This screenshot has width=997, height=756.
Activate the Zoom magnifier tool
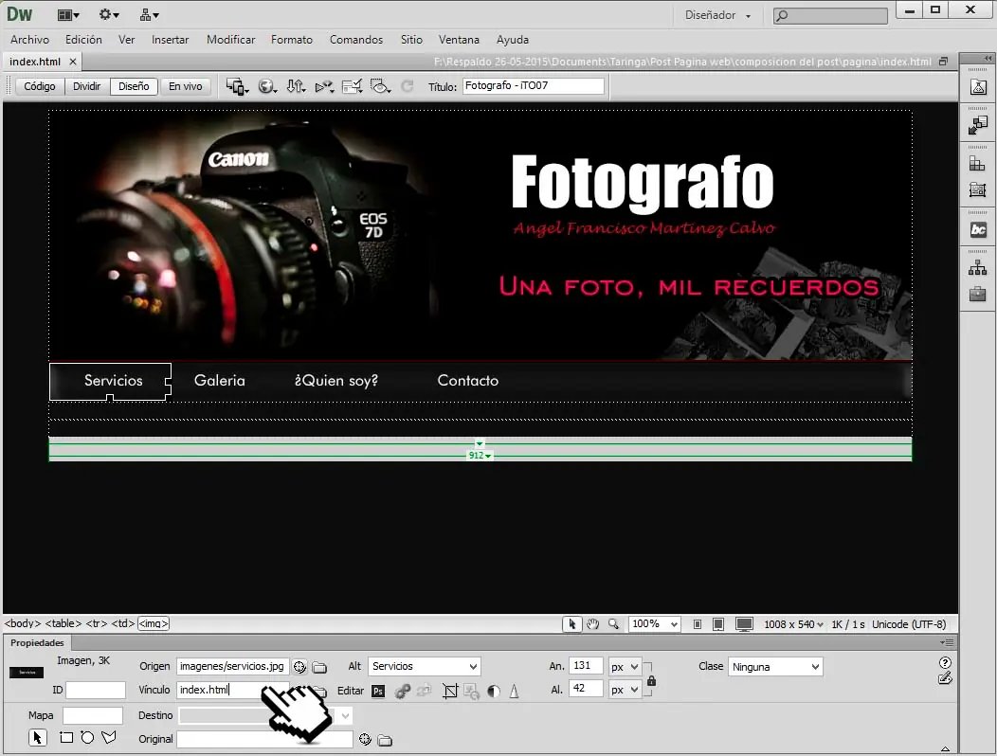point(613,624)
